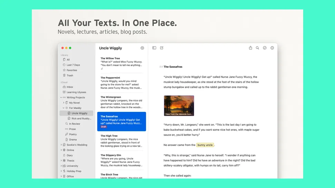Expand the Sookie's Wedding group

click(61, 145)
